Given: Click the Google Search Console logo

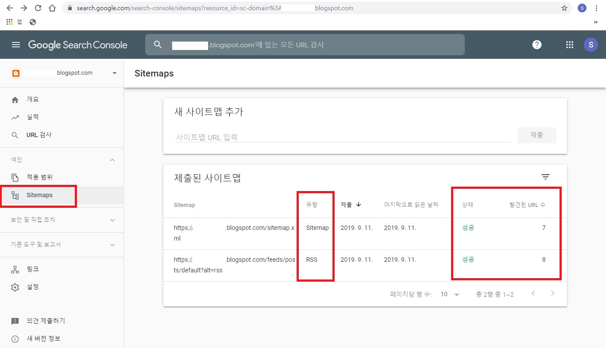Looking at the screenshot, I should click(77, 45).
